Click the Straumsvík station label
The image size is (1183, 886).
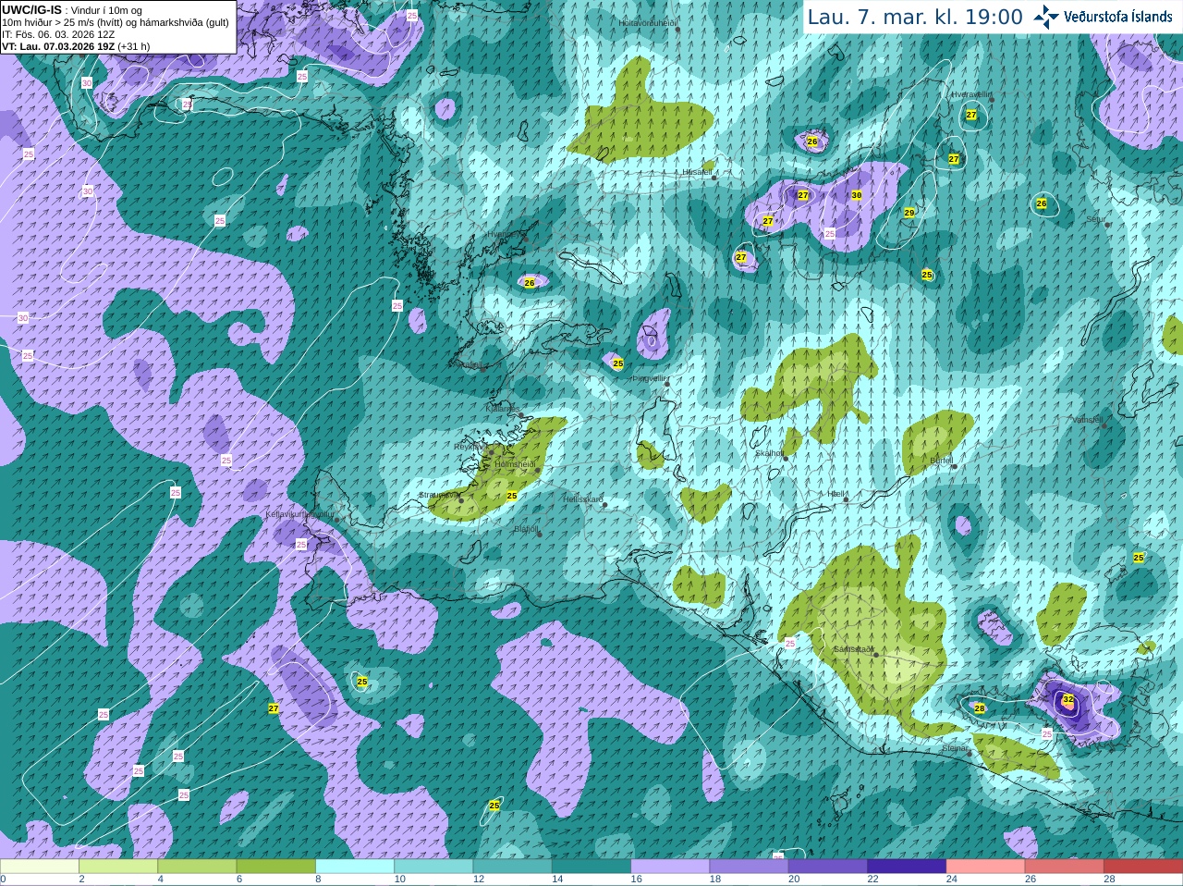[438, 495]
